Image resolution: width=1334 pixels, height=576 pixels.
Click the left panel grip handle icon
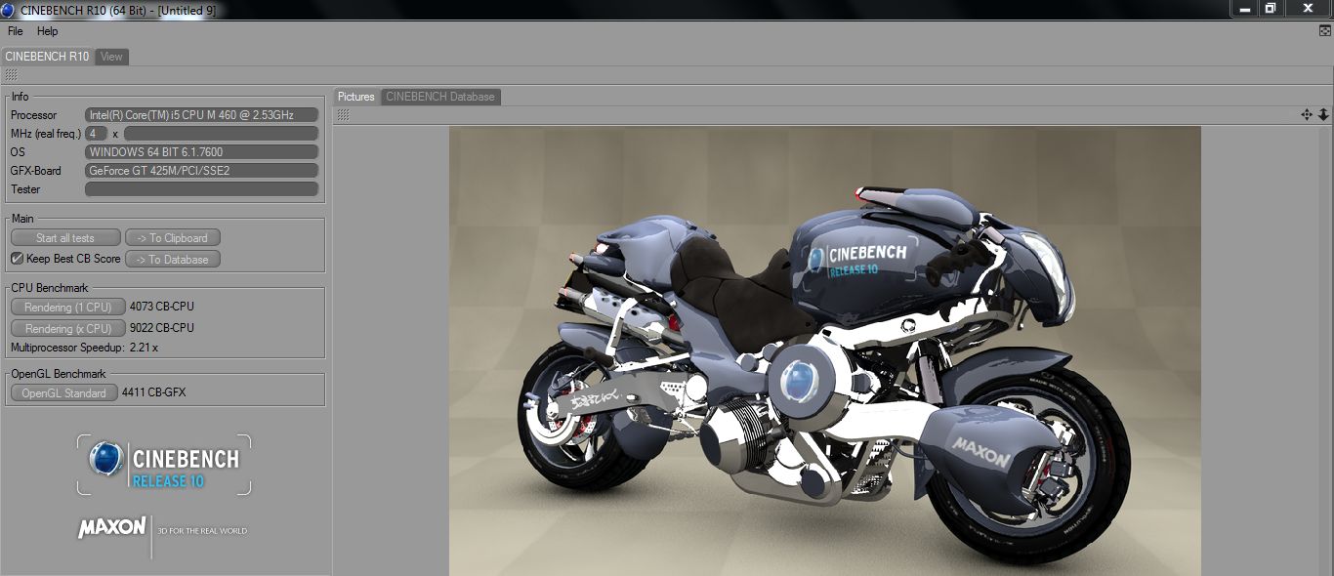click(11, 75)
